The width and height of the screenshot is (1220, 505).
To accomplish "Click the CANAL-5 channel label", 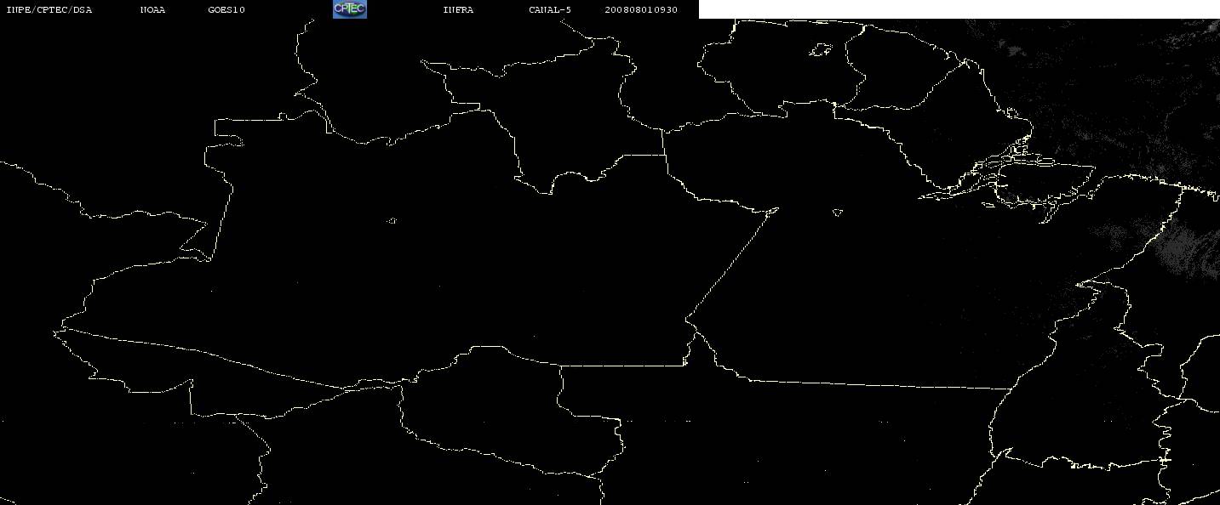I will click(550, 9).
